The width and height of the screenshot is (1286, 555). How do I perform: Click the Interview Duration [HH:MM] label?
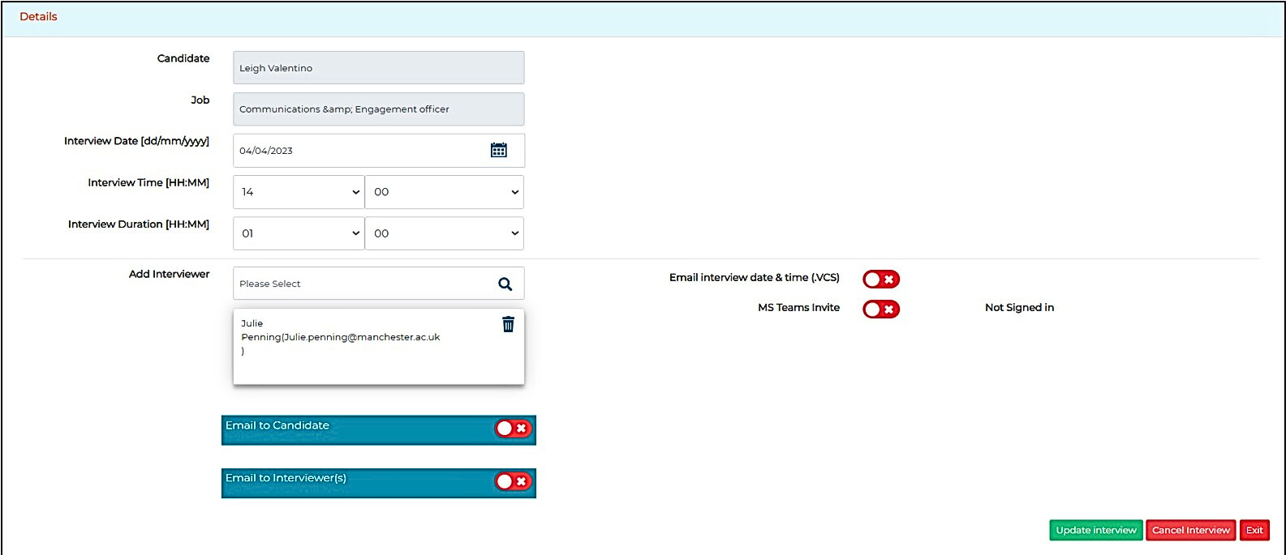[x=139, y=224]
